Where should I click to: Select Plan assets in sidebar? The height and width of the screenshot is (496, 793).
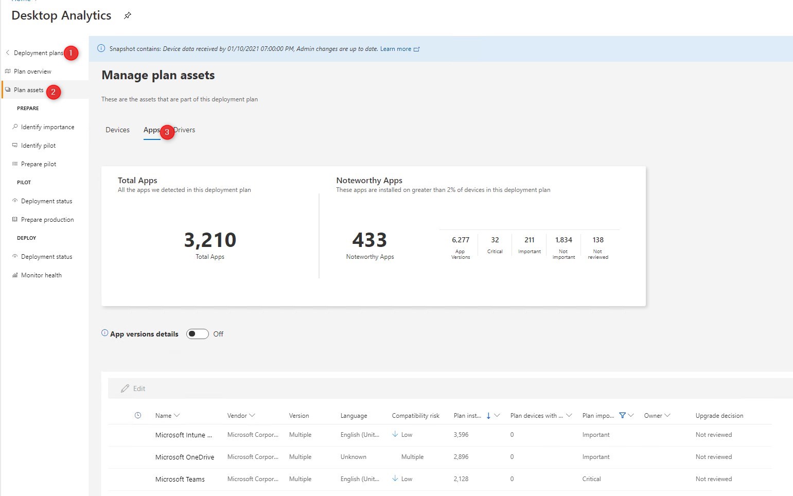click(x=29, y=90)
